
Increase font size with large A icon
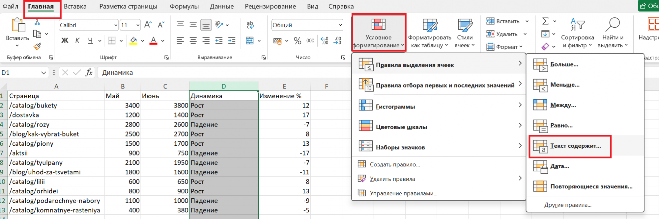(148, 25)
